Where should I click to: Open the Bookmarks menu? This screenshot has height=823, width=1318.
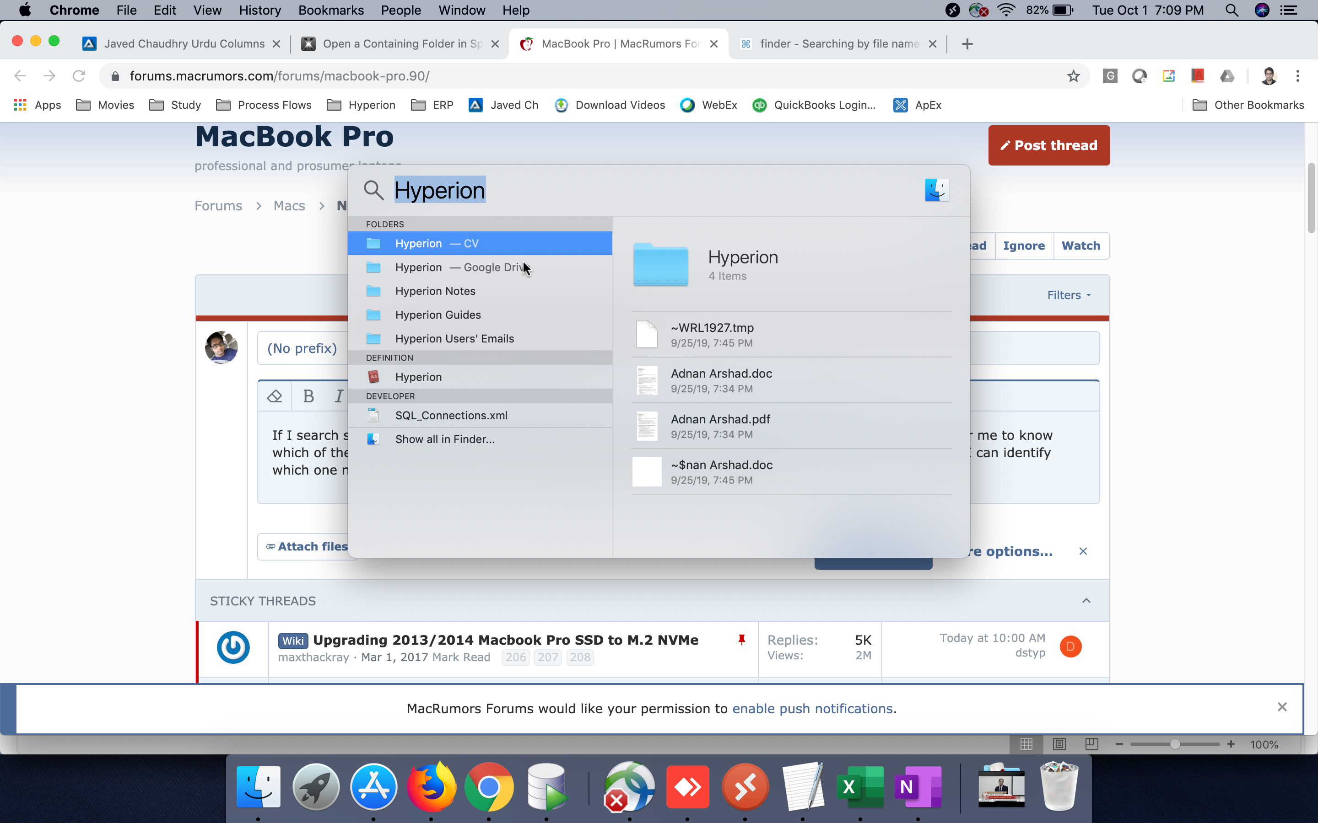[x=330, y=11]
